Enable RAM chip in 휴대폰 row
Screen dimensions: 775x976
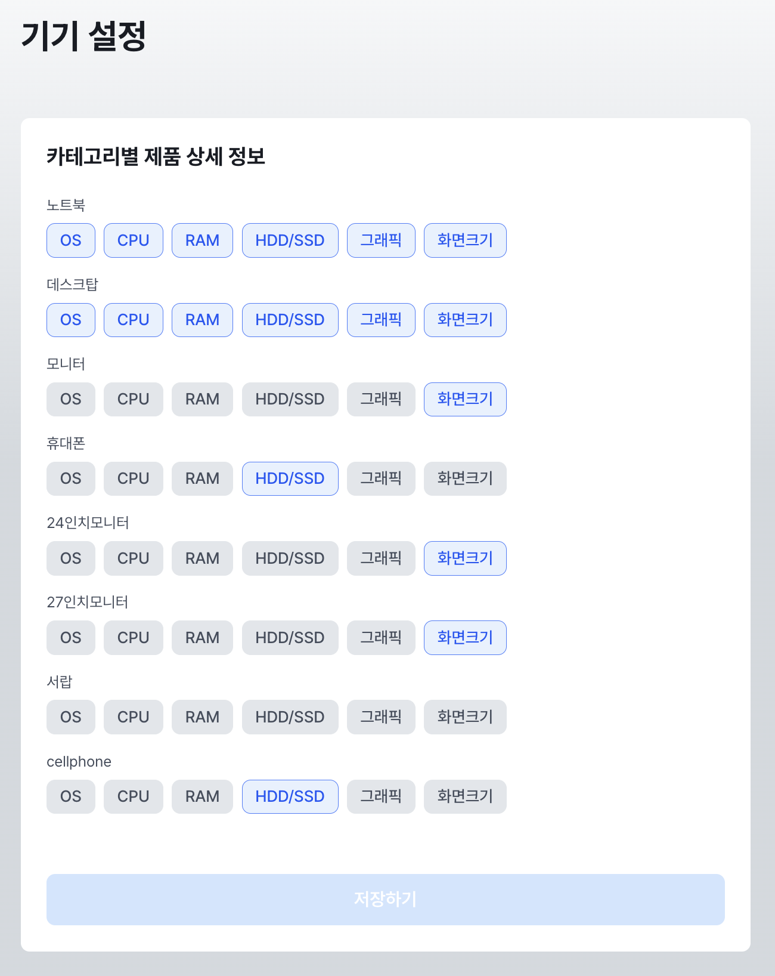click(202, 478)
